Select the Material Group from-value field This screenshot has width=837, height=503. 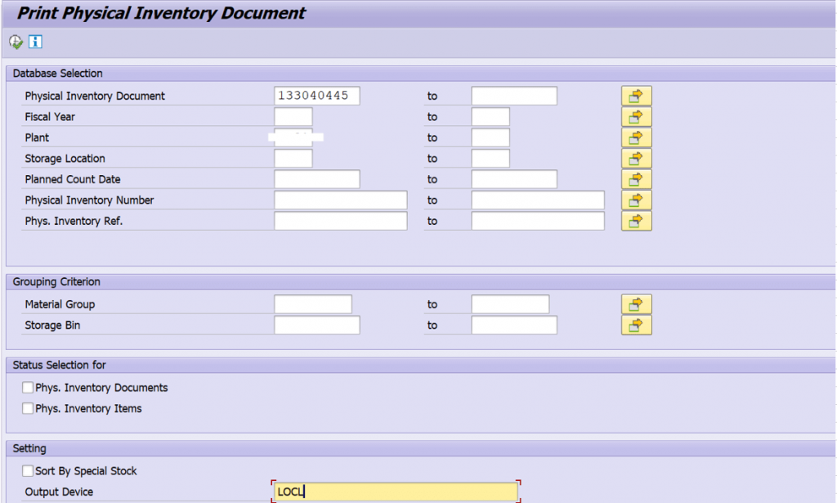click(313, 303)
